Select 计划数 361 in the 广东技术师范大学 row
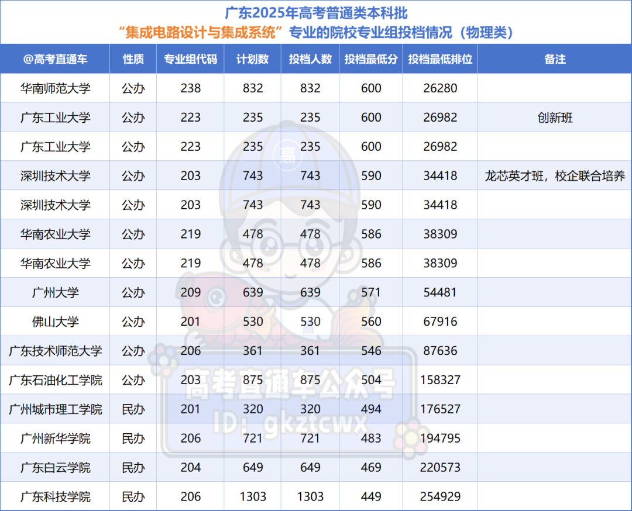 [x=253, y=351]
